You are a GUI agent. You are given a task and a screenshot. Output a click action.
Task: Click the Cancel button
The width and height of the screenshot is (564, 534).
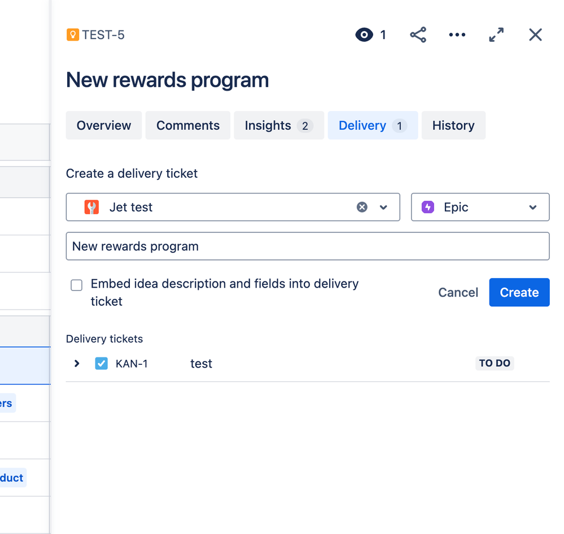458,292
